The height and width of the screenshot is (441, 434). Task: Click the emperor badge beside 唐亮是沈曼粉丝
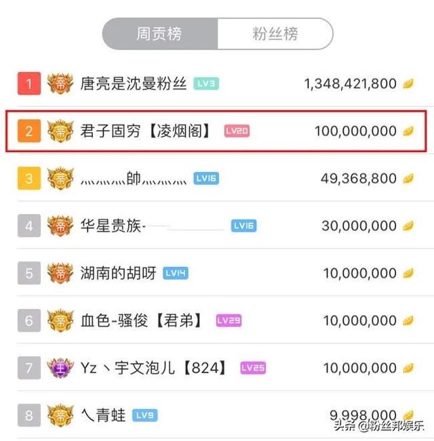click(60, 83)
